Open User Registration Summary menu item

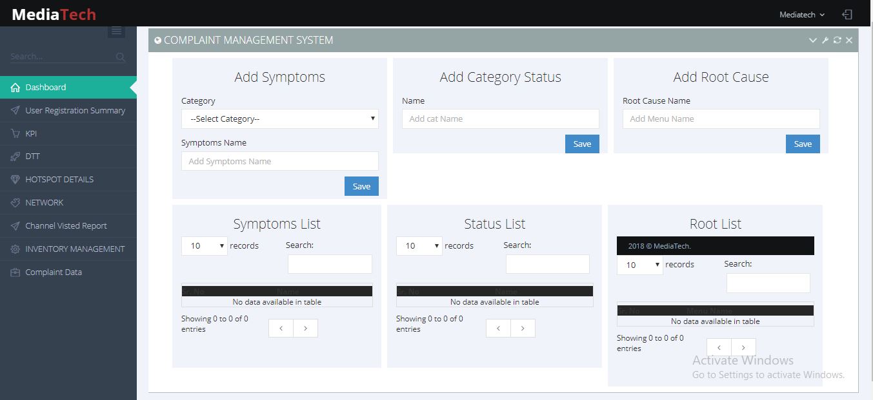[75, 111]
